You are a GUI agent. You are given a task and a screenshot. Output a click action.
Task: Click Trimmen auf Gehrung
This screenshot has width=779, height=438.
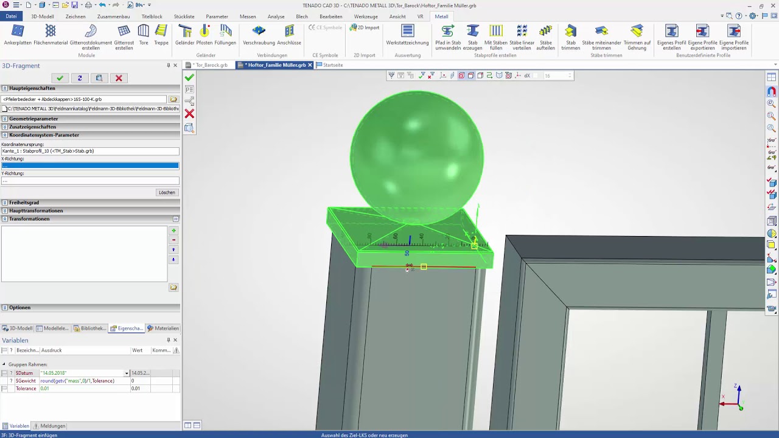click(637, 37)
